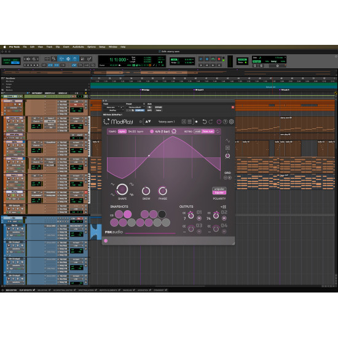This screenshot has width=338, height=338.
Task: Open the ModPlay plugin insert selector dropdown
Action: [x=114, y=111]
